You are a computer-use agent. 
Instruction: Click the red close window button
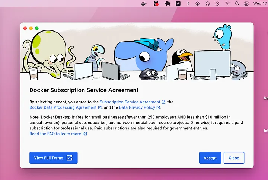coord(25,28)
